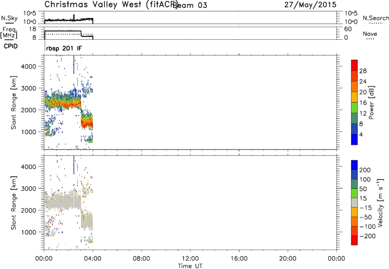Click the 'Freq. [MHz]' axis label

(x=9, y=33)
